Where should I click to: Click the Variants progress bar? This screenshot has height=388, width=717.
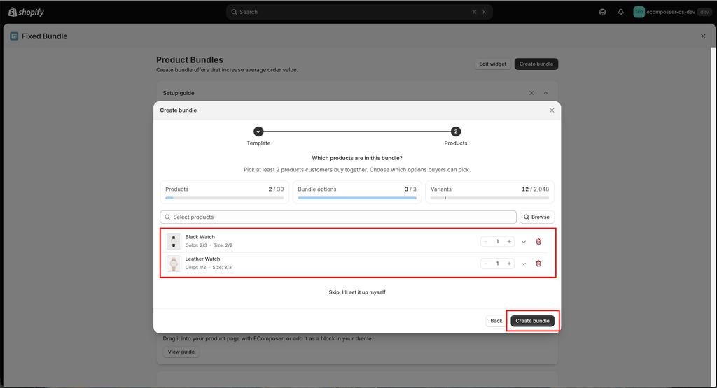pos(489,198)
